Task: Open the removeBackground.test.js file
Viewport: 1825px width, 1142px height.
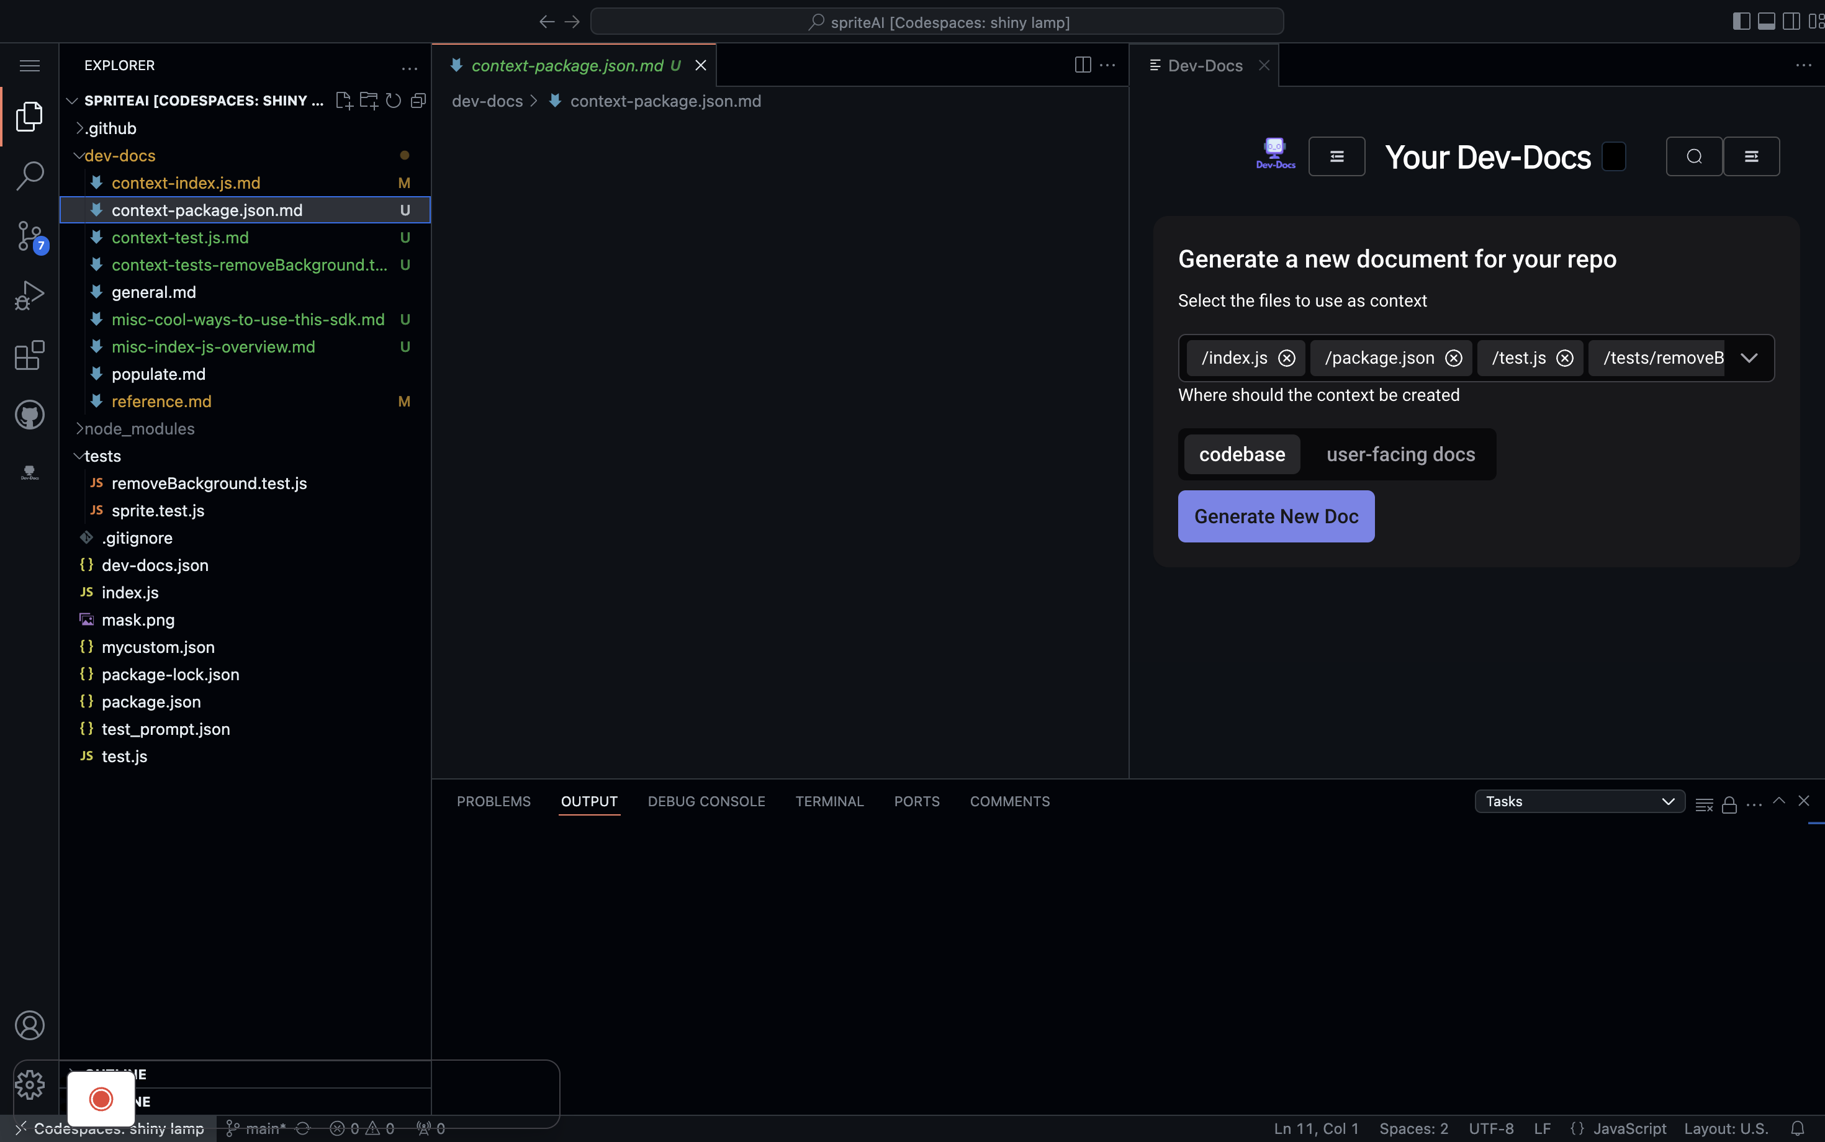Action: click(x=209, y=483)
